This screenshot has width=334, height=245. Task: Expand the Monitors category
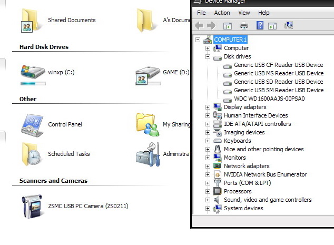[208, 158]
